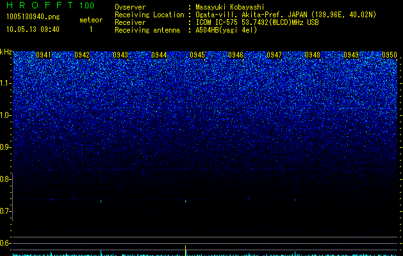Click the meteor count value 1

pyautogui.click(x=91, y=29)
